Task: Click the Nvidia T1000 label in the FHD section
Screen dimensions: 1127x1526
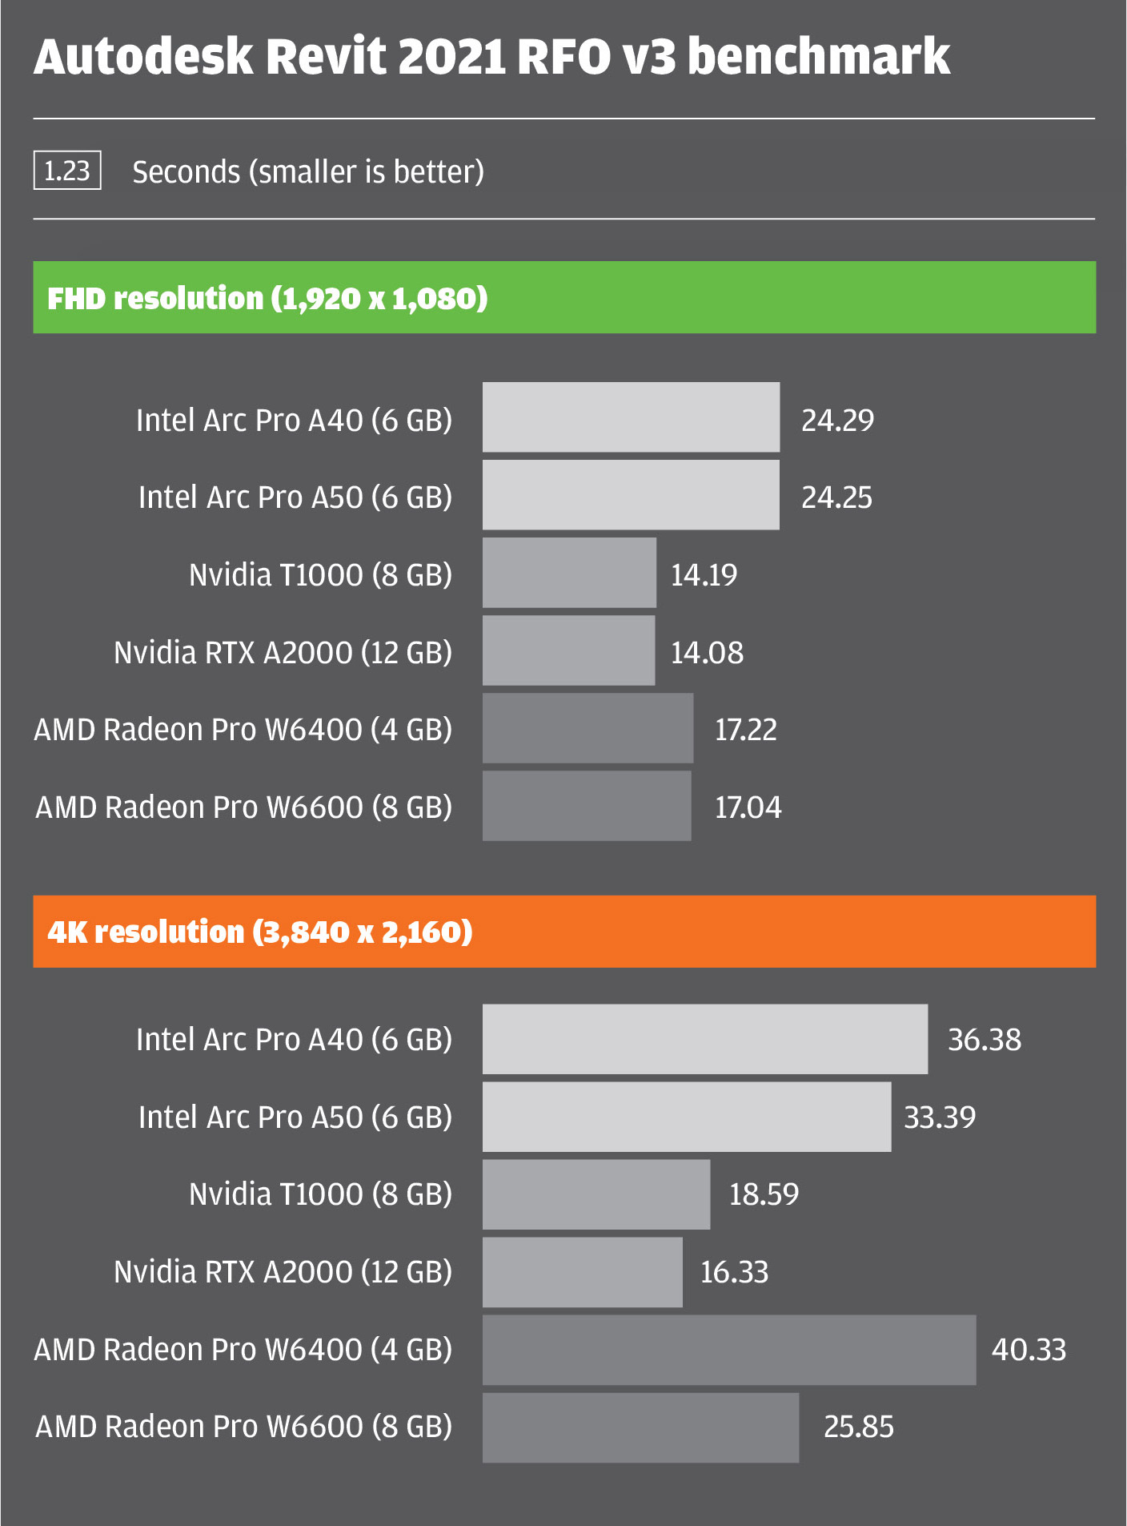Action: tap(320, 575)
